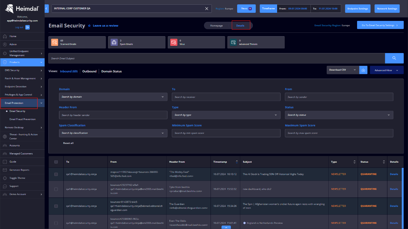408x229 pixels.
Task: Click the star icon beside Email Security
Action: 89,26
